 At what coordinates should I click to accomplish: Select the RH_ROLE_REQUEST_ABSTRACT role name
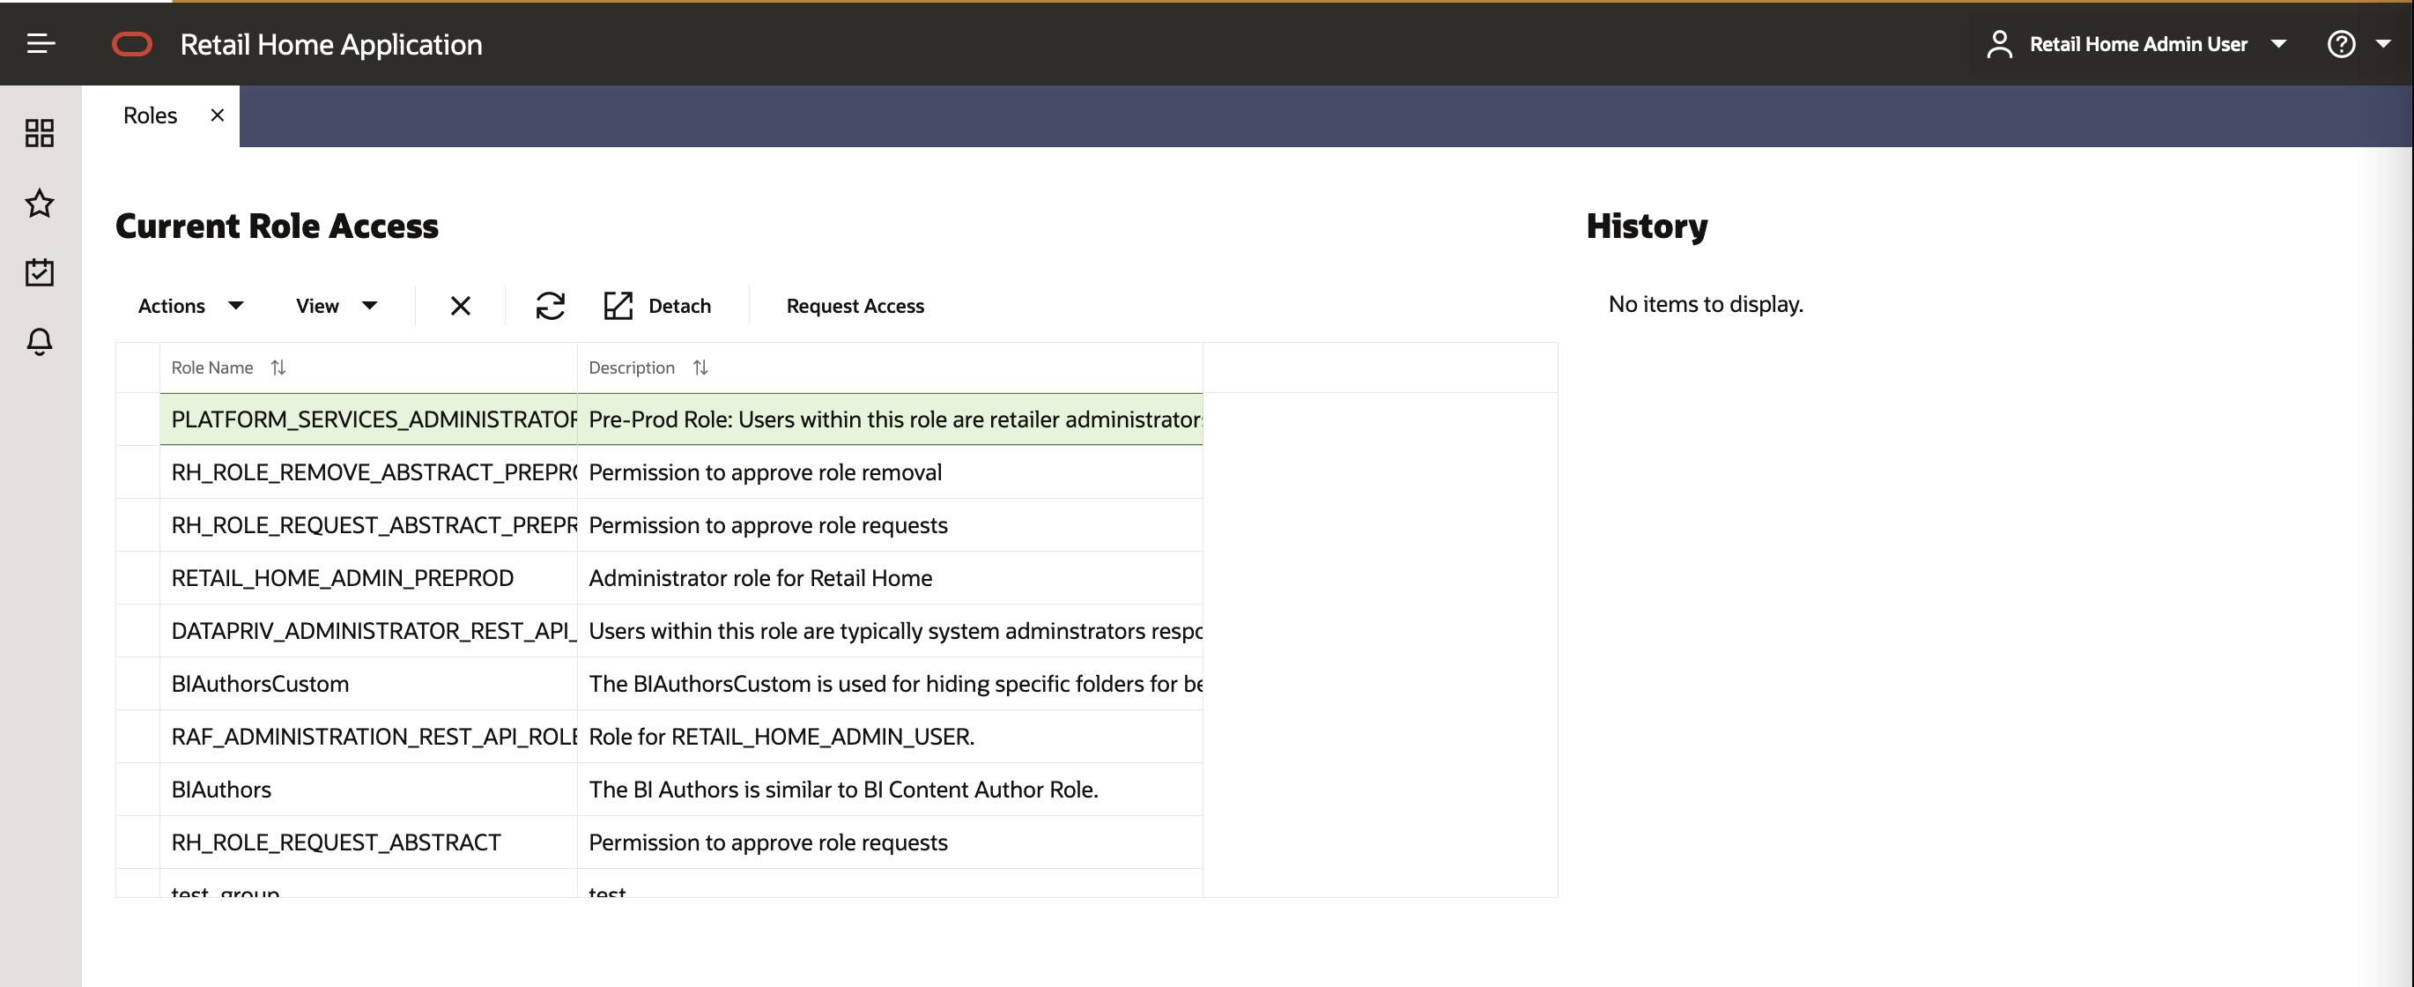pos(336,842)
